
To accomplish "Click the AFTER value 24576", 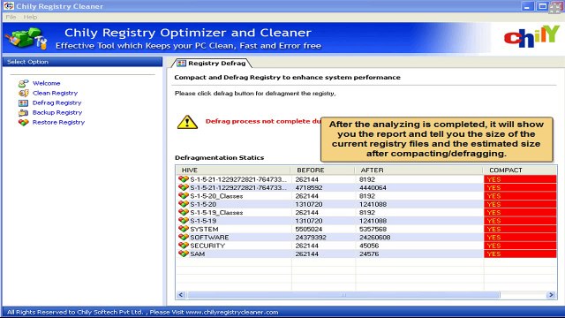I will (x=369, y=254).
